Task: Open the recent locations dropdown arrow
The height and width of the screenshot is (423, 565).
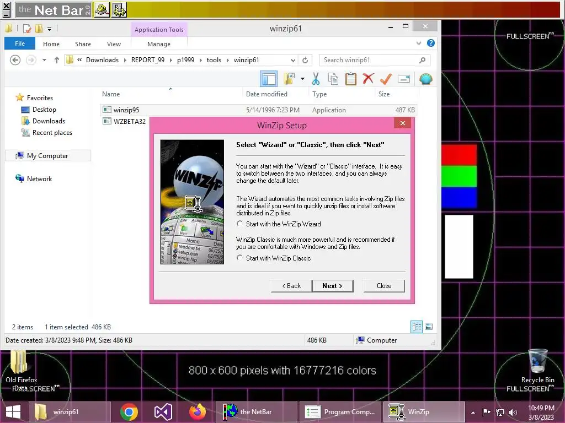Action: (x=44, y=60)
